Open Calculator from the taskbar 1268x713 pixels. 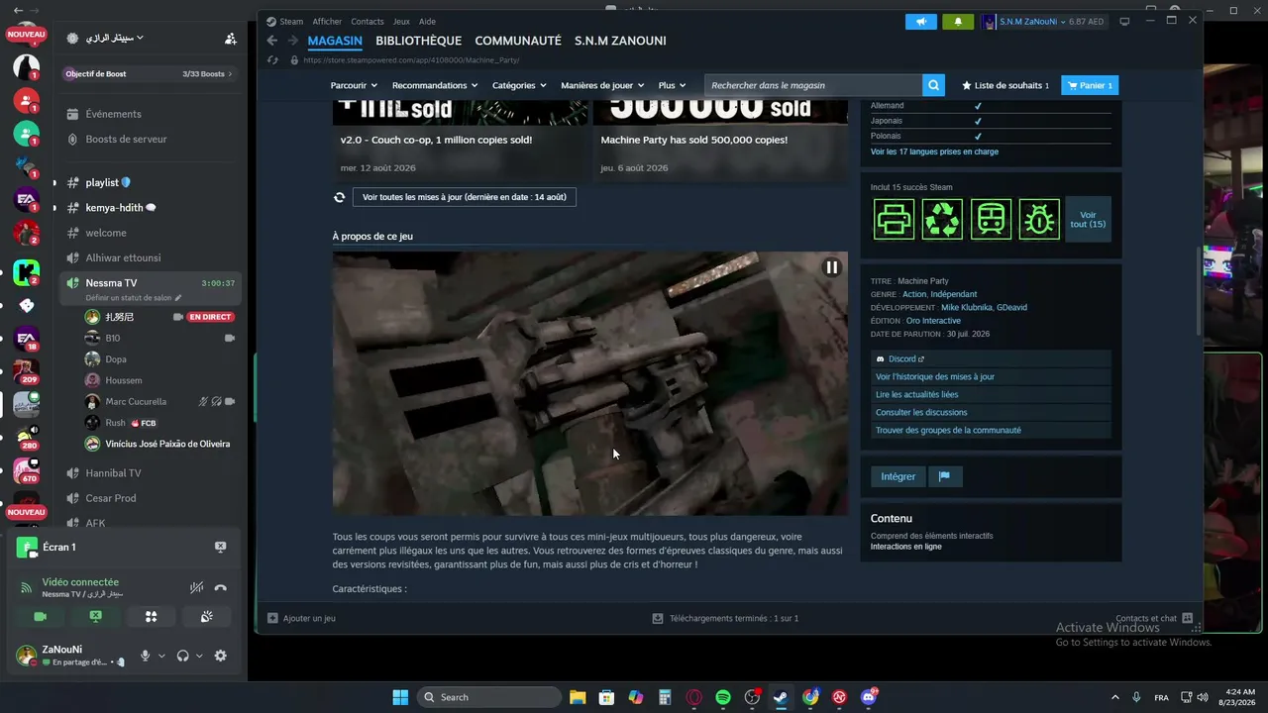665,697
